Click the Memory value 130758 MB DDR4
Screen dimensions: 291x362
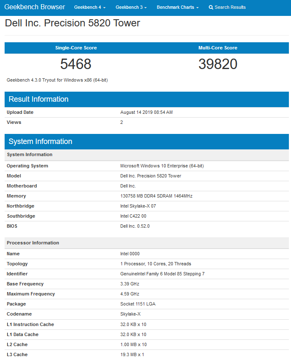pos(156,196)
